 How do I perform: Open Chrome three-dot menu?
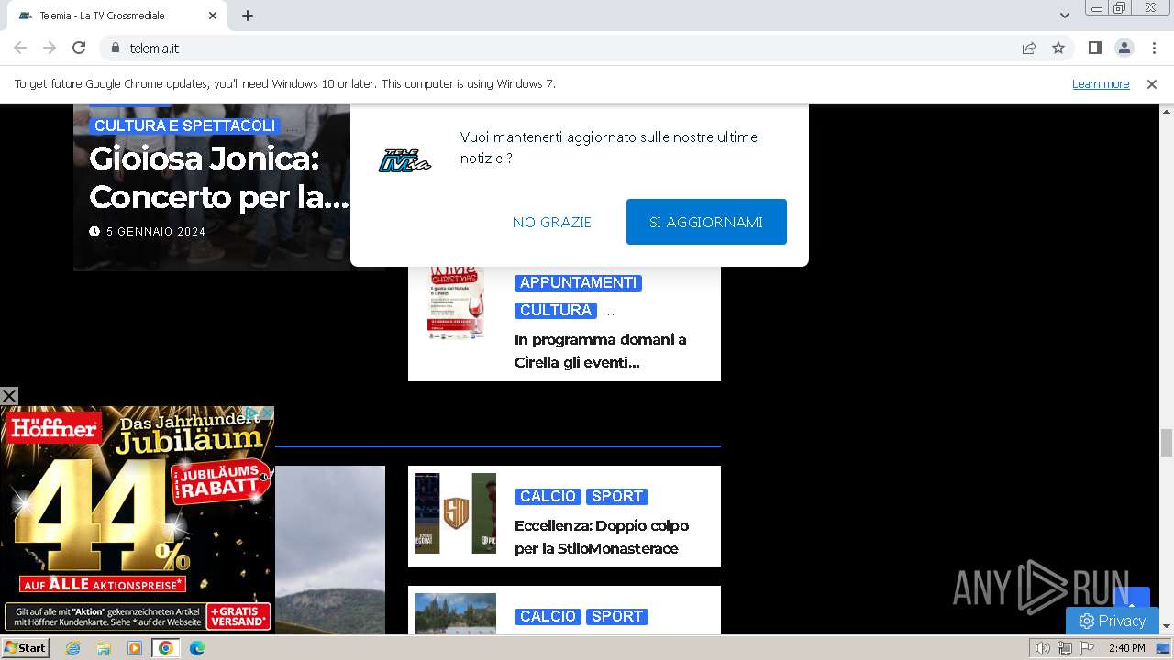click(x=1154, y=48)
